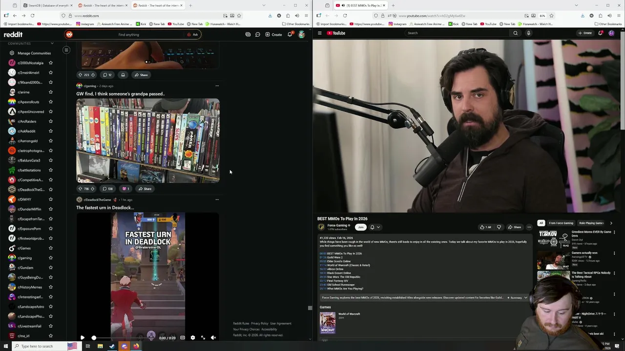Open Manage Communities link
625x351 pixels.
tap(34, 53)
